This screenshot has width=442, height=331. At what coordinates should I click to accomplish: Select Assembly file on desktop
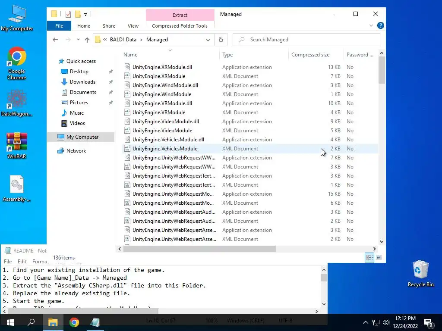coord(17,189)
